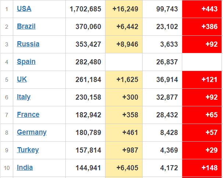Open the Brazil country link
Image resolution: width=223 pixels, height=178 pixels.
click(x=26, y=26)
